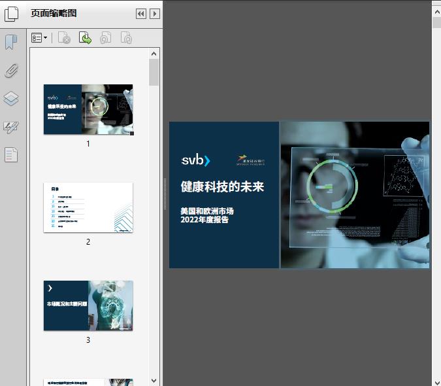Viewport: 441px width, 386px height.
Task: Open the Layers panel
Action: pyautogui.click(x=11, y=99)
